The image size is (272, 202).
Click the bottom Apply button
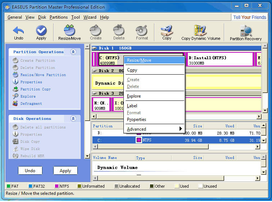[x=65, y=170]
